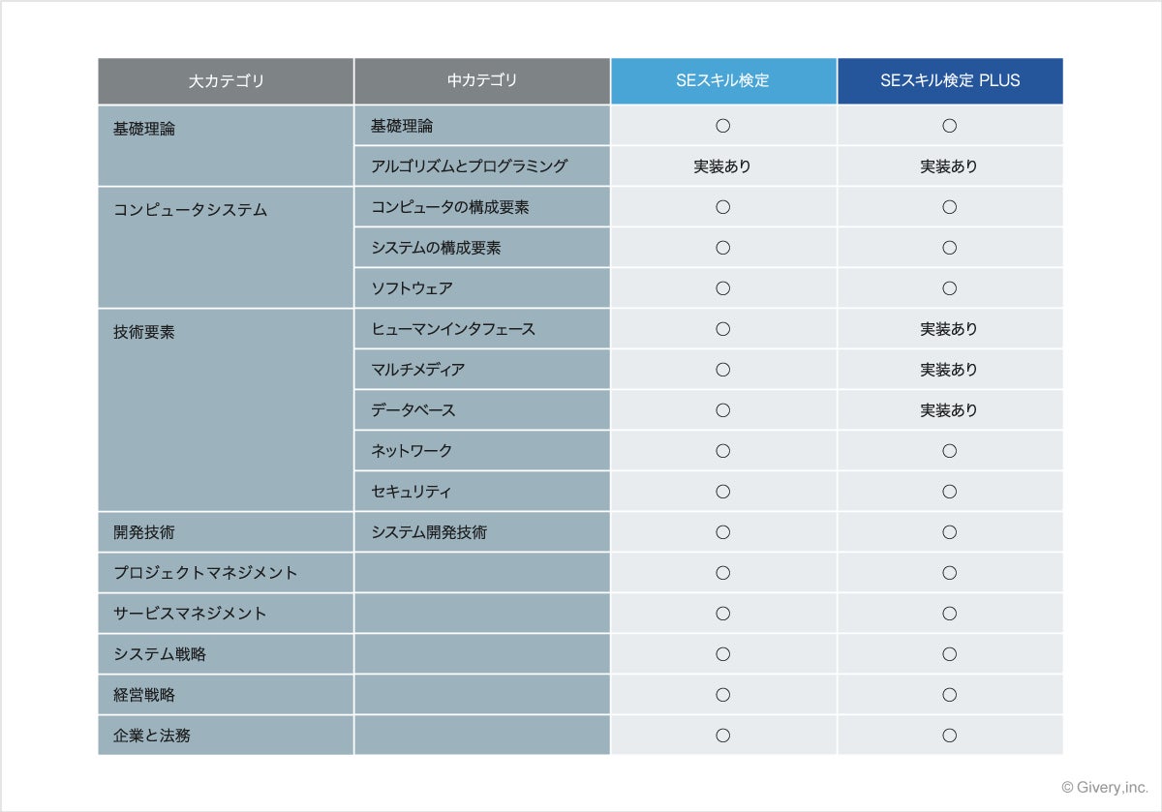1162x812 pixels.
Task: Select the SEスキル検定 PLUS column header
Action: pos(950,81)
